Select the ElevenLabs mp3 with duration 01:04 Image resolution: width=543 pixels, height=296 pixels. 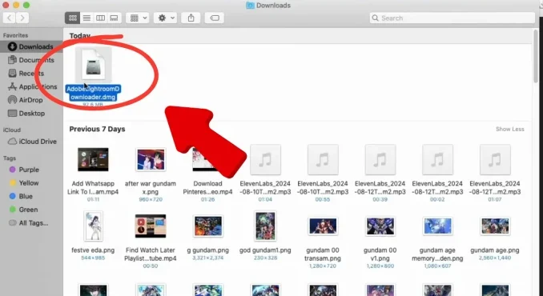pyautogui.click(x=265, y=159)
